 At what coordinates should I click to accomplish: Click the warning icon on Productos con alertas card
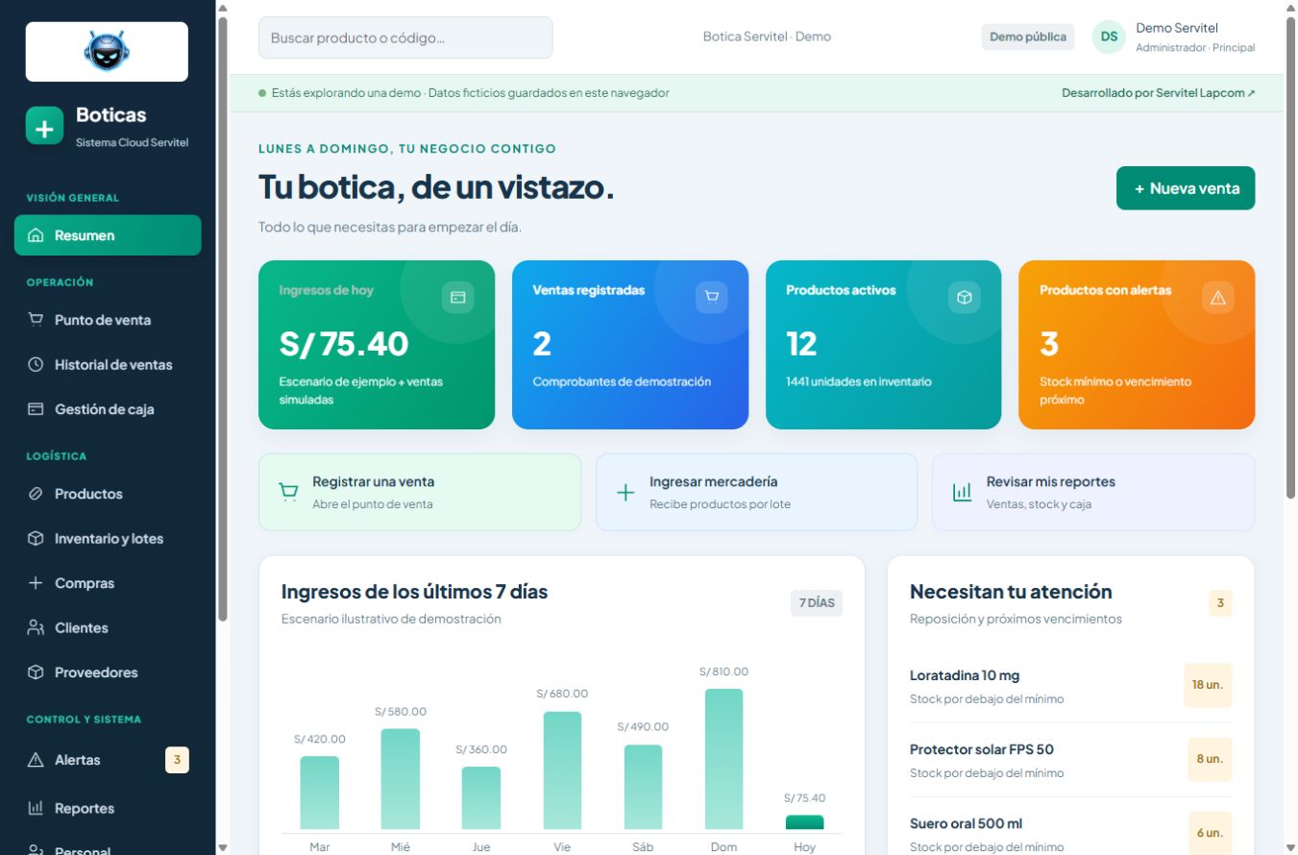1218,298
